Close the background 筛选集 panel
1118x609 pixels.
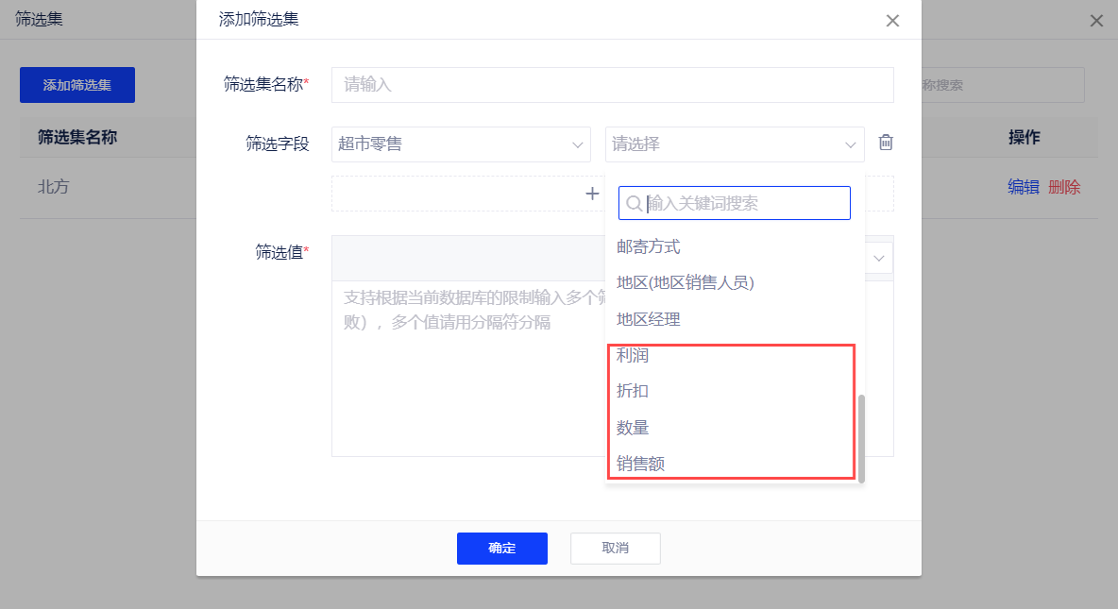tap(1096, 21)
